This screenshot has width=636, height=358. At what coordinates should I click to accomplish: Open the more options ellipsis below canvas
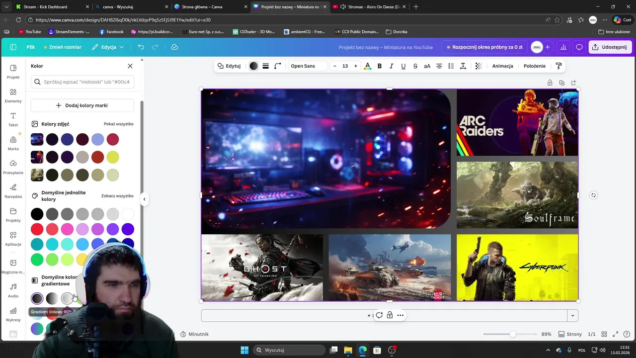click(400, 315)
